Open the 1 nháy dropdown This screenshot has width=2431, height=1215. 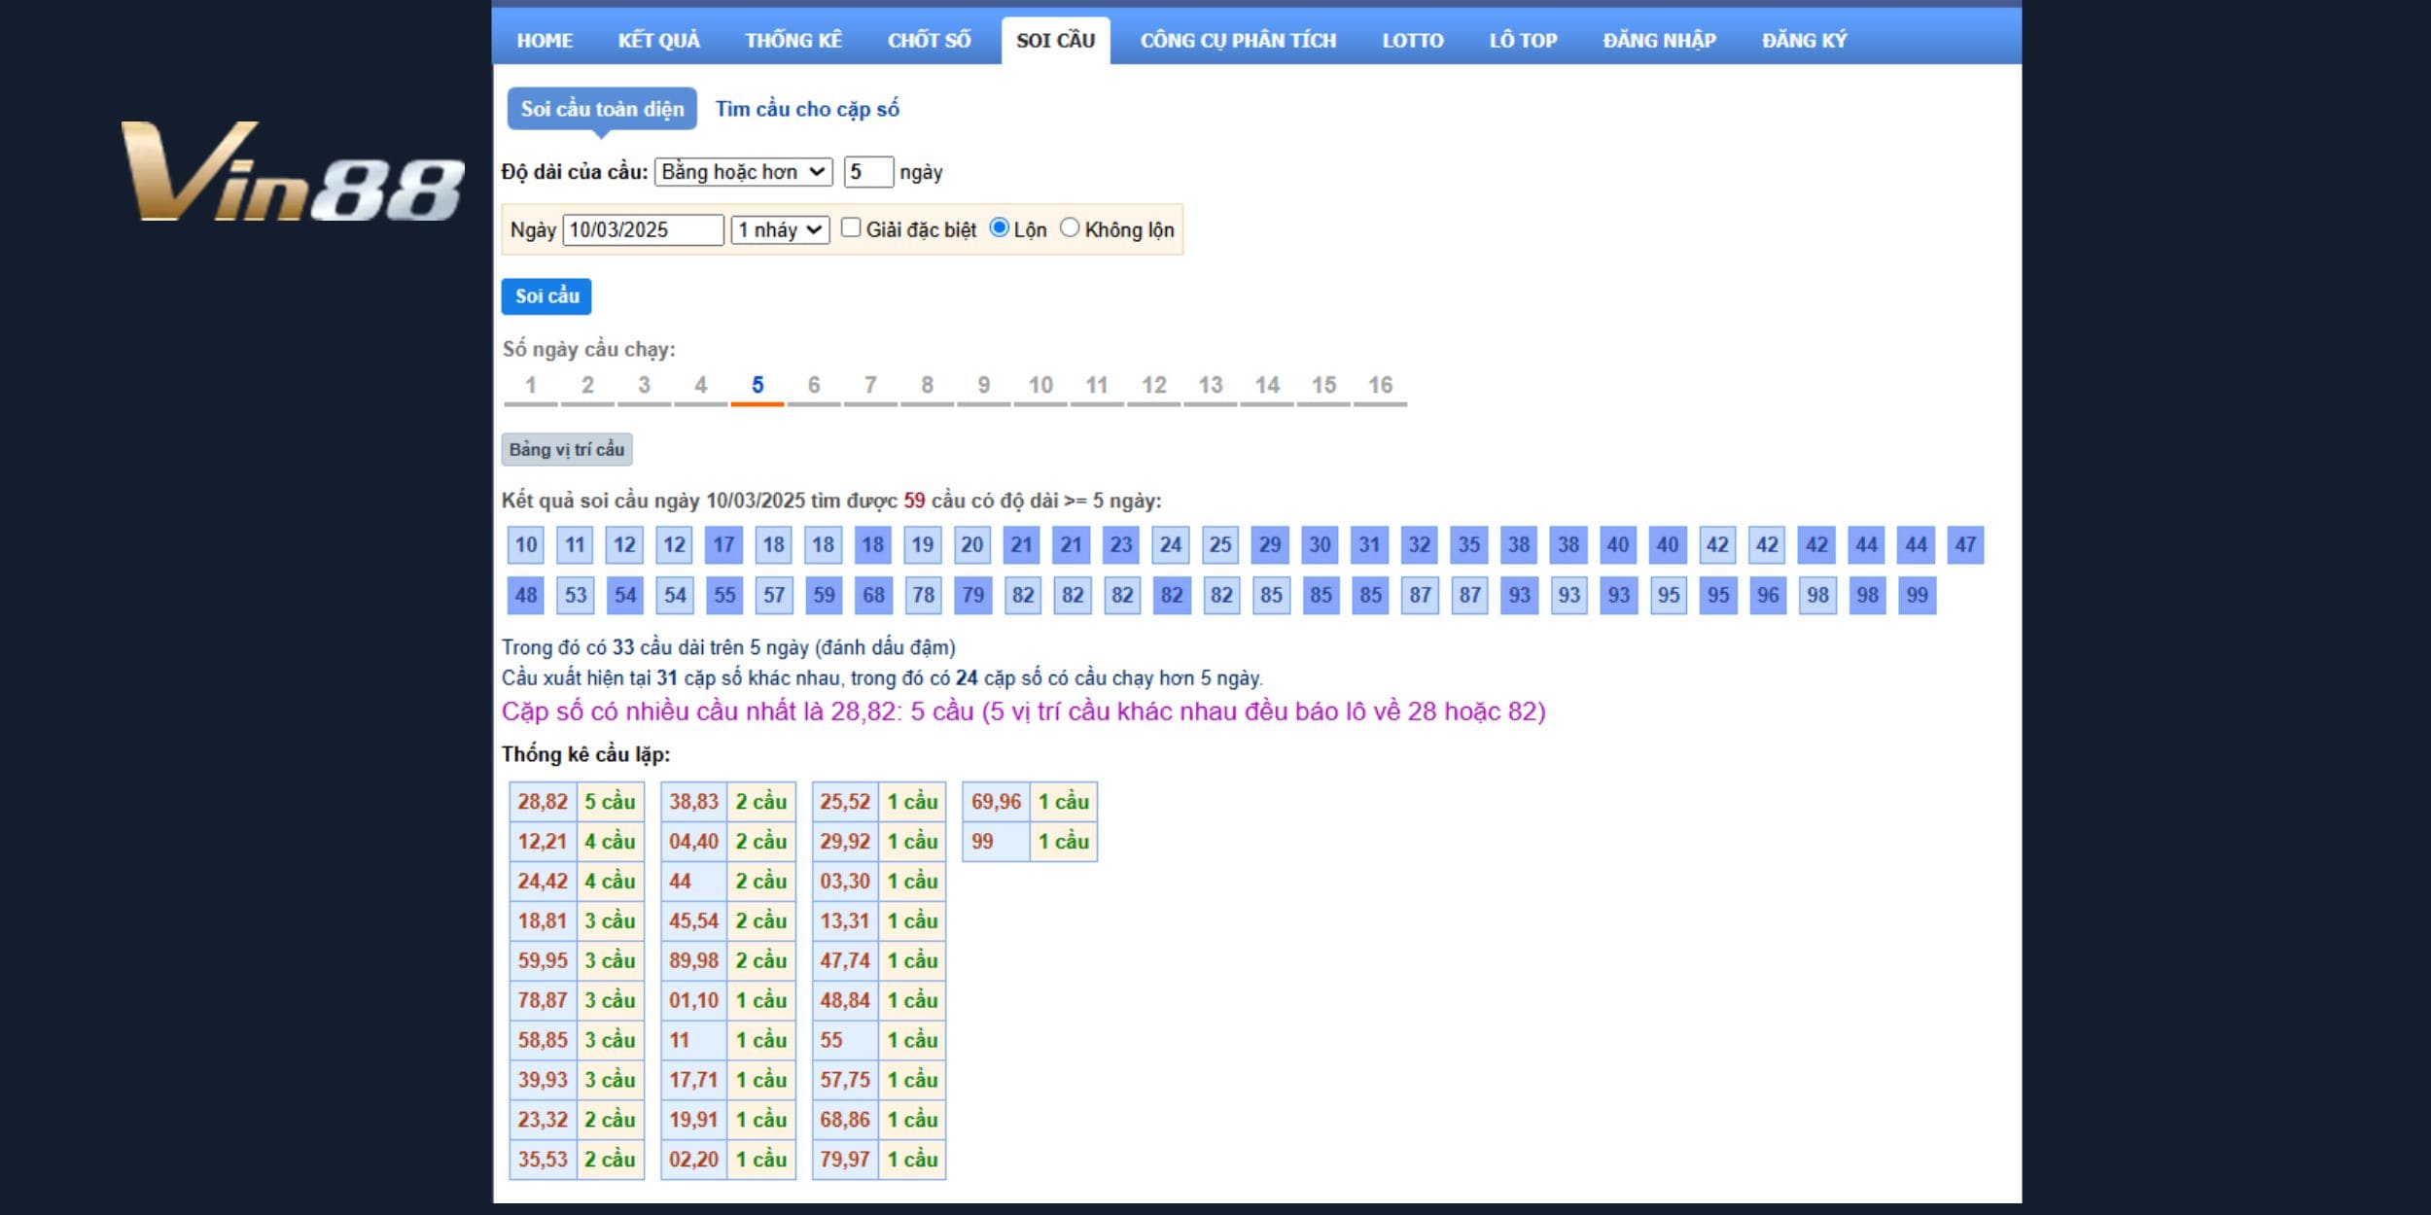tap(780, 230)
